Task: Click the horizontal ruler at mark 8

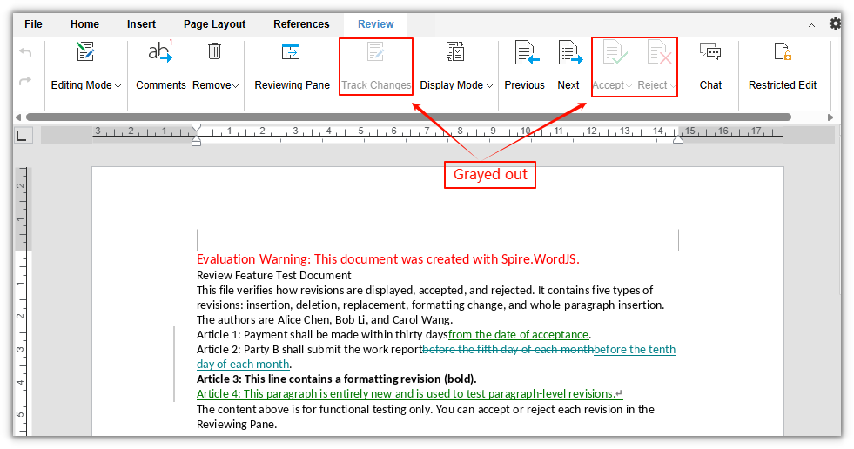Action: click(461, 131)
